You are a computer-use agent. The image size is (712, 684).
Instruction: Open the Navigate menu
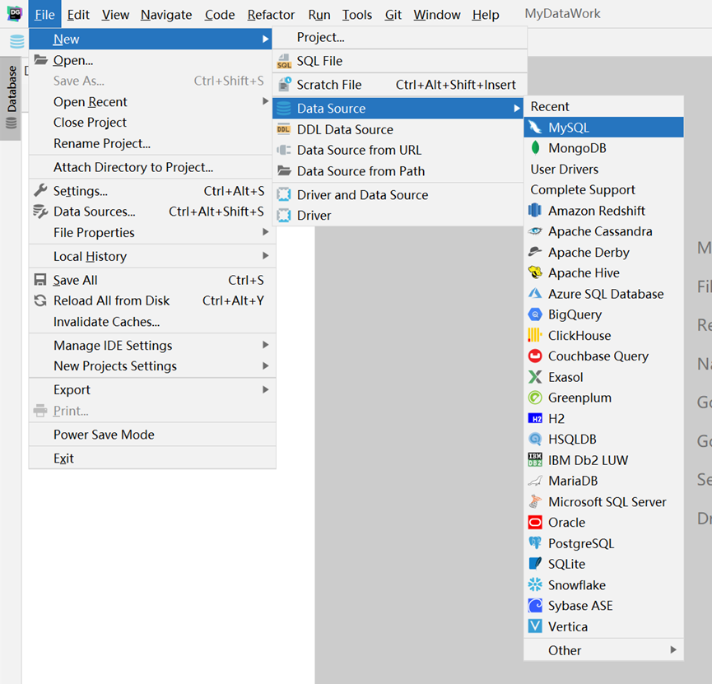166,15
